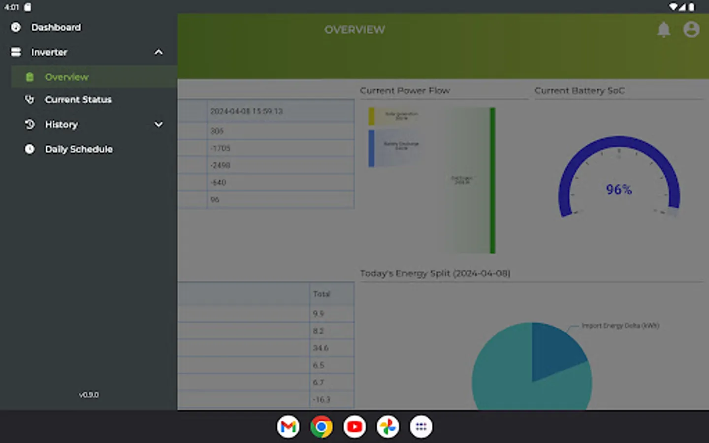Click the table cell showing -2498
Image resolution: width=709 pixels, height=443 pixels.
point(281,165)
